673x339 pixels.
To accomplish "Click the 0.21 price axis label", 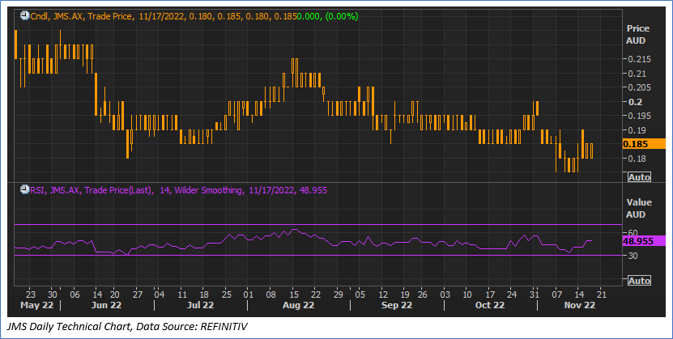I will [635, 74].
